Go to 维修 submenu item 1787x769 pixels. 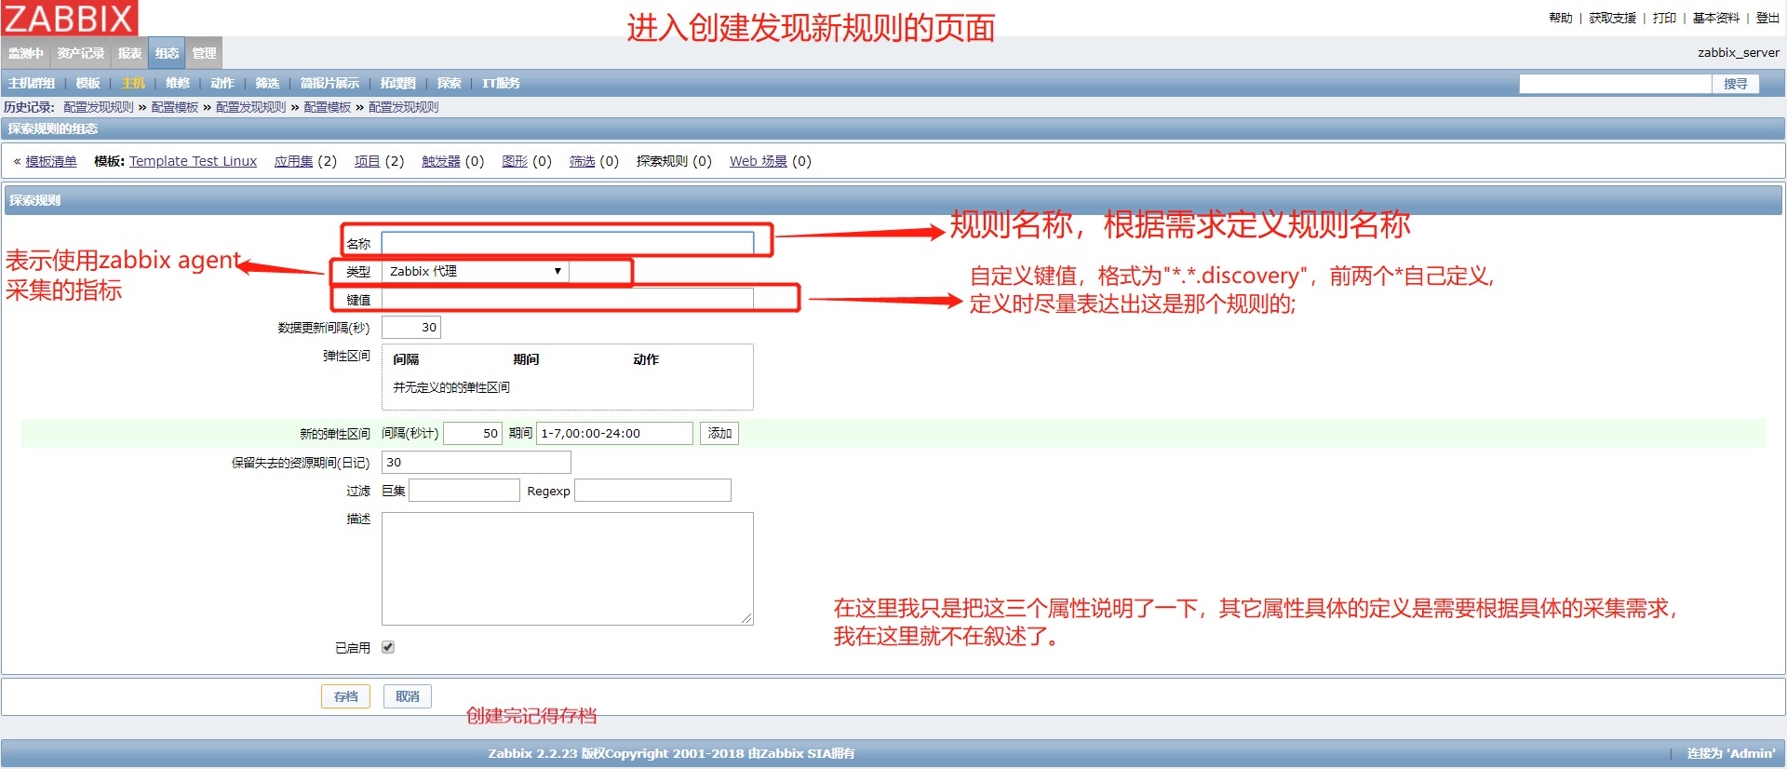click(x=178, y=83)
